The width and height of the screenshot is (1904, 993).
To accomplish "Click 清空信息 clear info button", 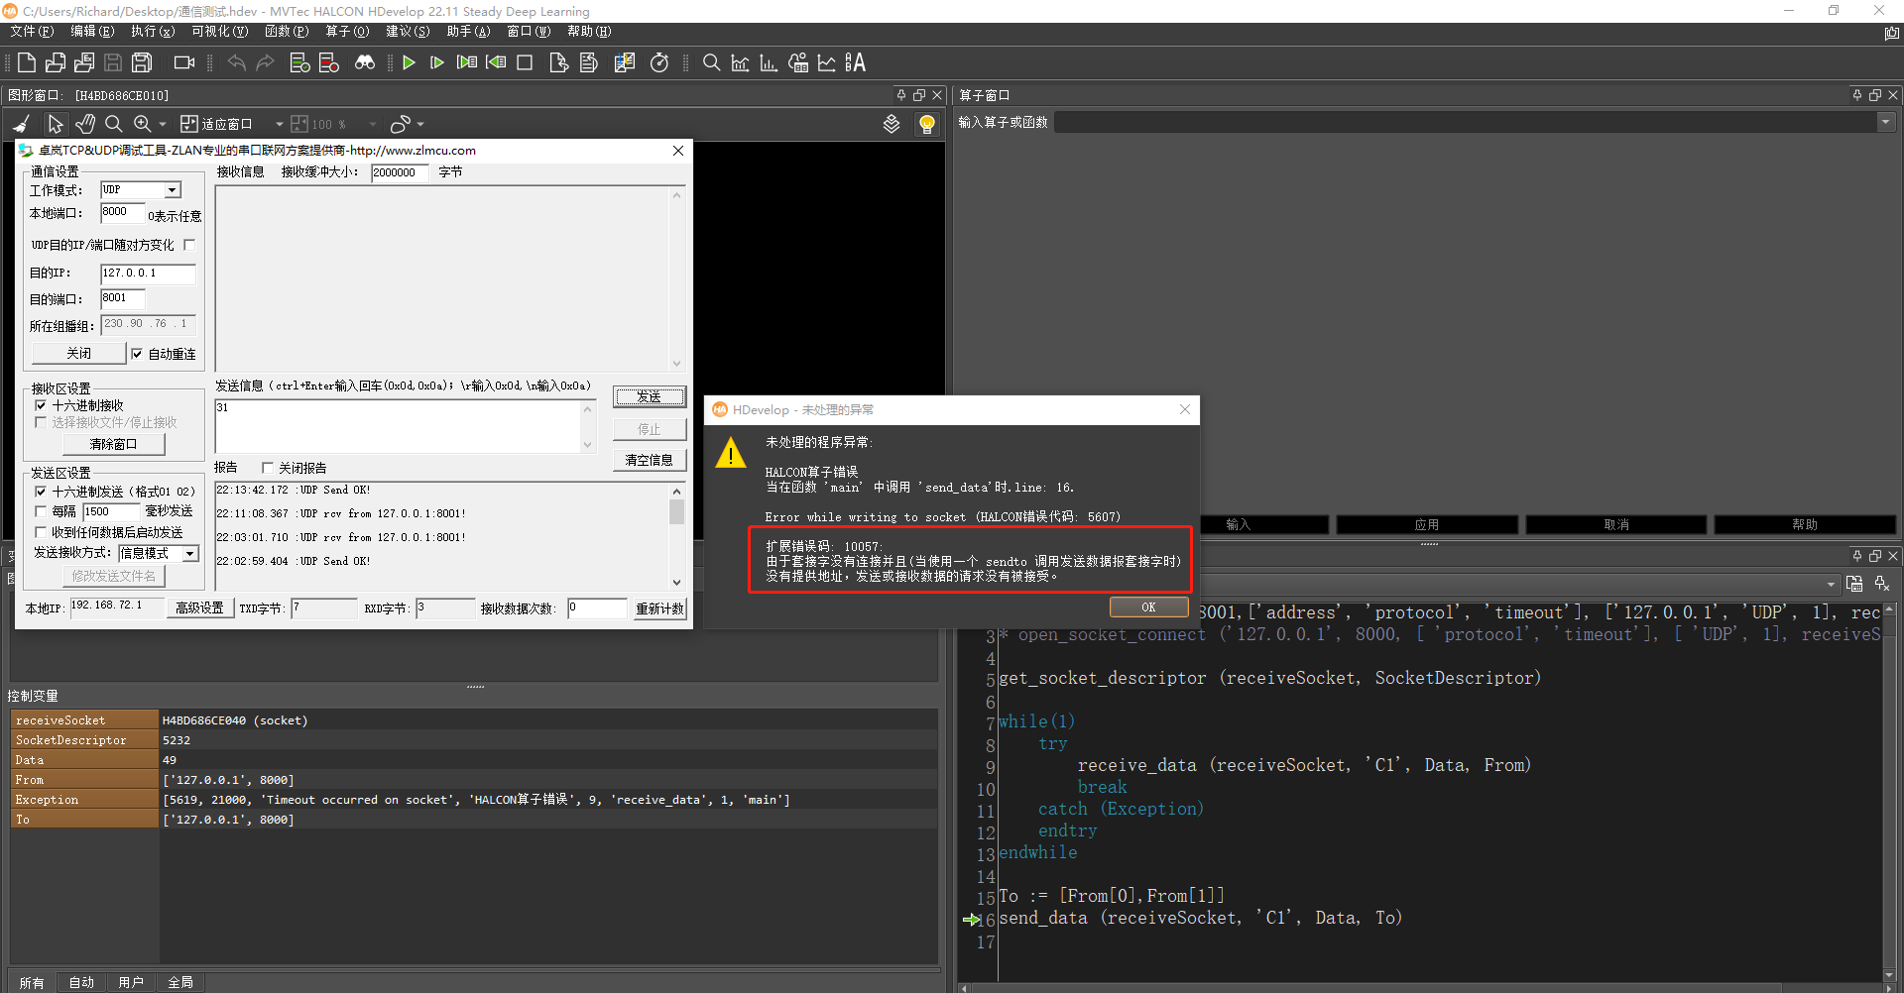I will click(650, 460).
